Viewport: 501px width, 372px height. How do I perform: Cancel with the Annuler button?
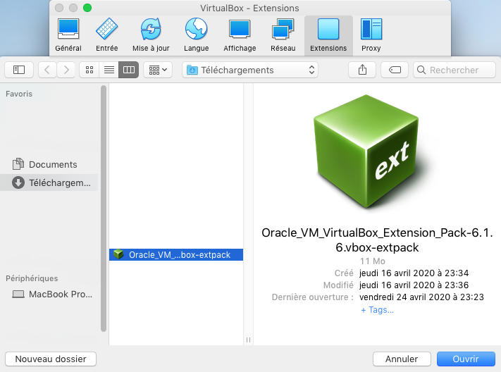[402, 359]
